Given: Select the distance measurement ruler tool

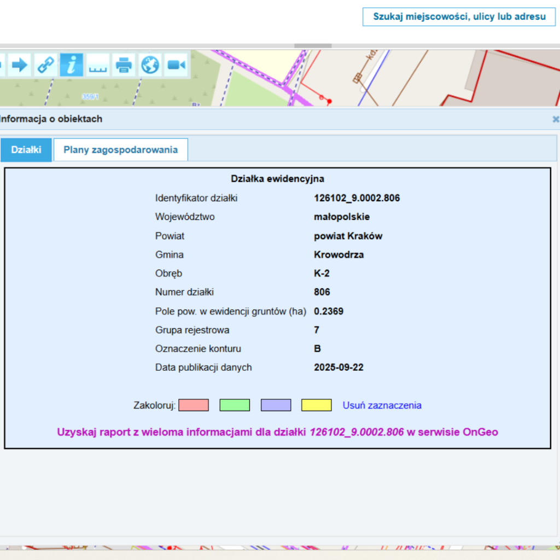Looking at the screenshot, I should pyautogui.click(x=98, y=65).
